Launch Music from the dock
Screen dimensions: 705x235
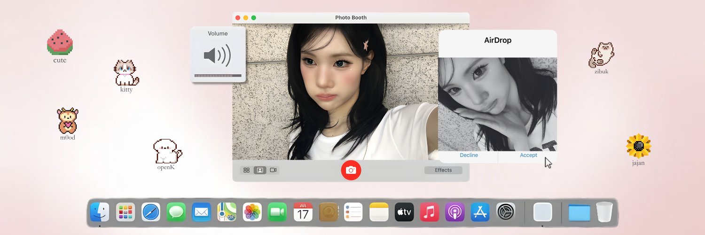tap(430, 212)
